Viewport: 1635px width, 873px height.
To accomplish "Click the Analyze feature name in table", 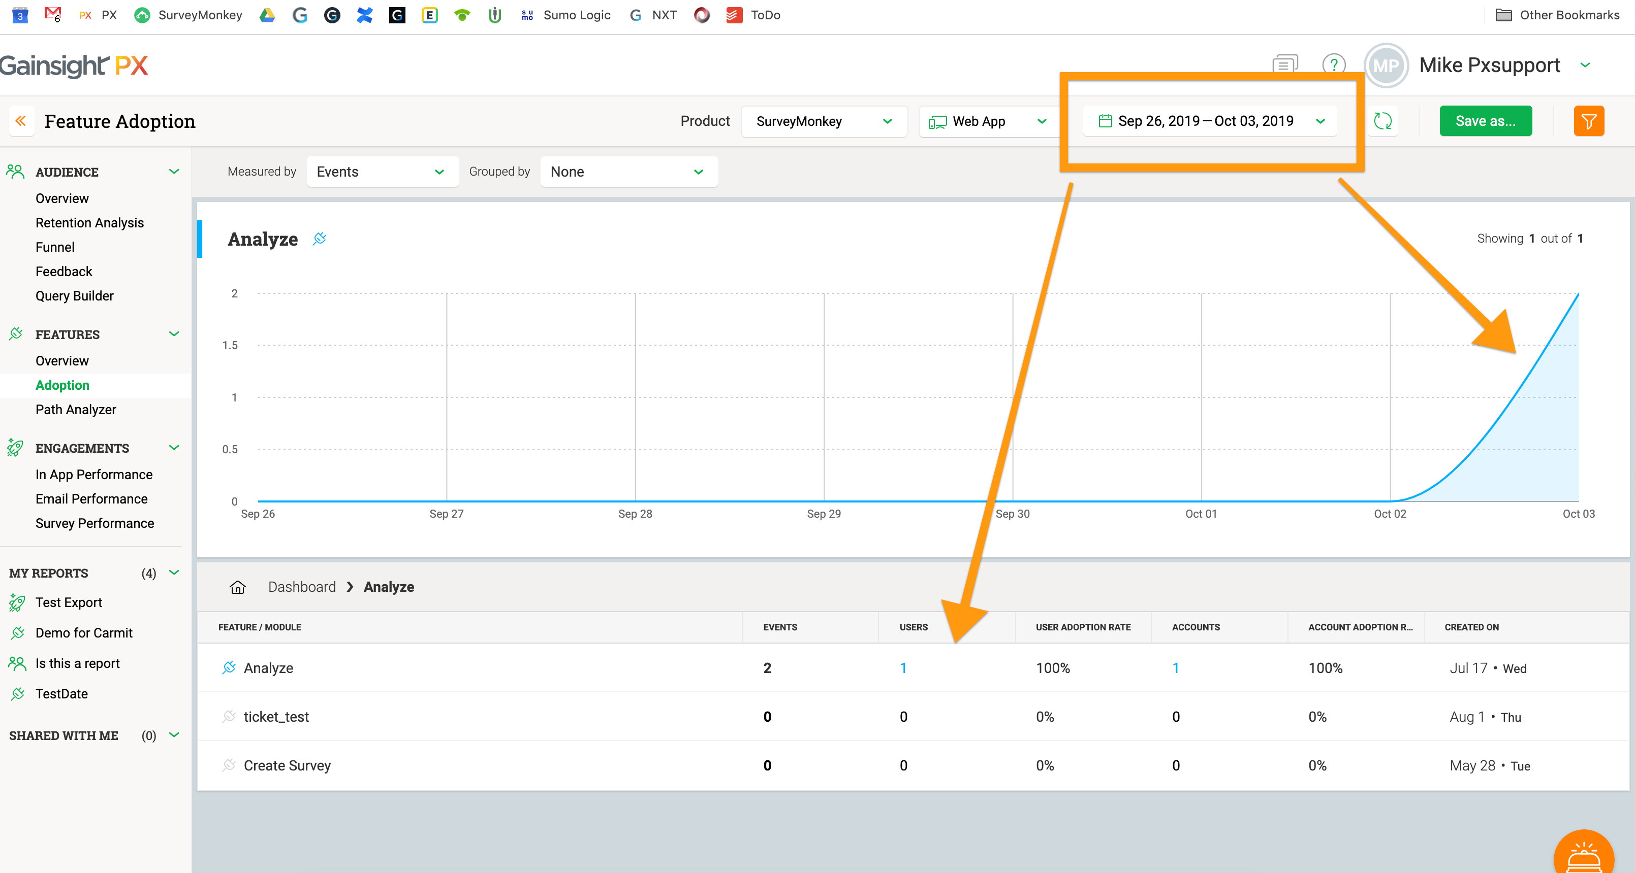I will (x=268, y=667).
